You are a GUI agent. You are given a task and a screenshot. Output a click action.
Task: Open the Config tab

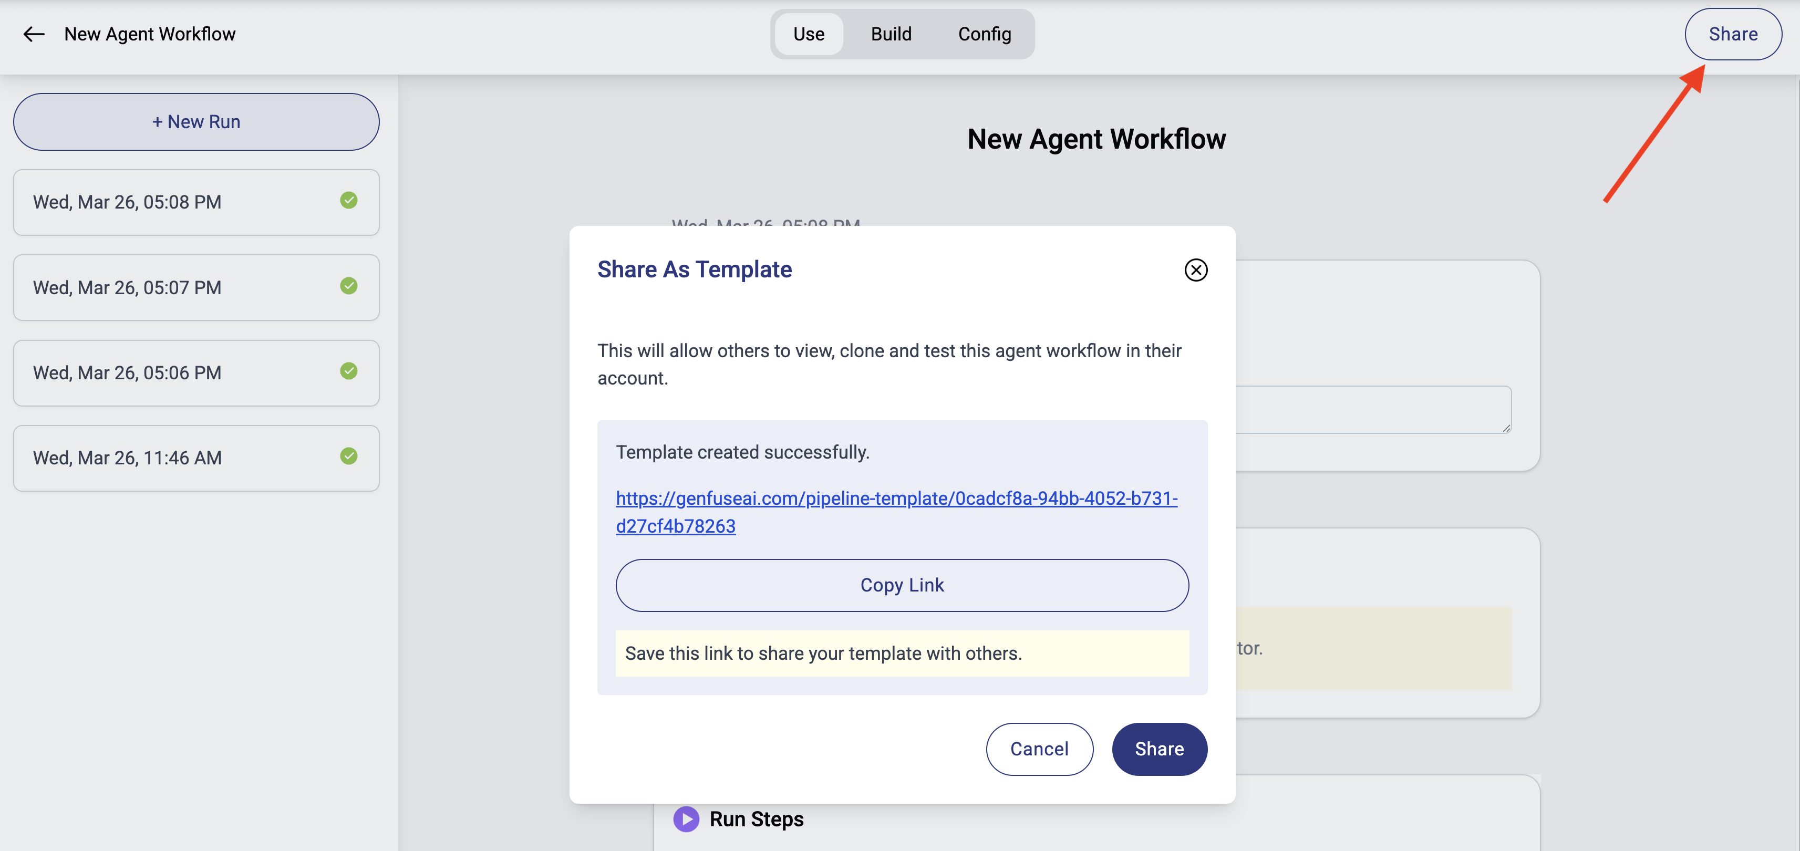(x=984, y=34)
